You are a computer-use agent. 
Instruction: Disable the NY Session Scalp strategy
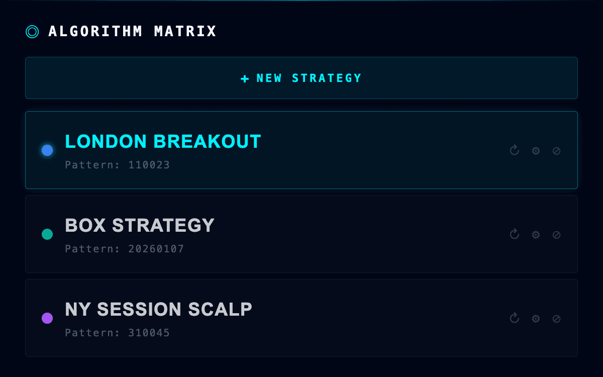coord(556,319)
